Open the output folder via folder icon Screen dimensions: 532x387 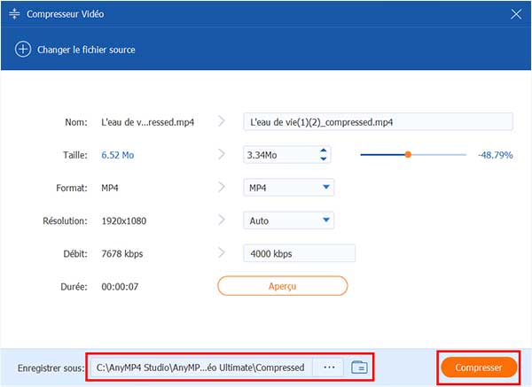tap(359, 367)
